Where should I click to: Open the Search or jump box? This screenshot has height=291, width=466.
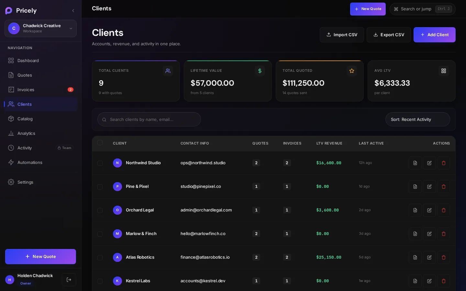pyautogui.click(x=422, y=9)
